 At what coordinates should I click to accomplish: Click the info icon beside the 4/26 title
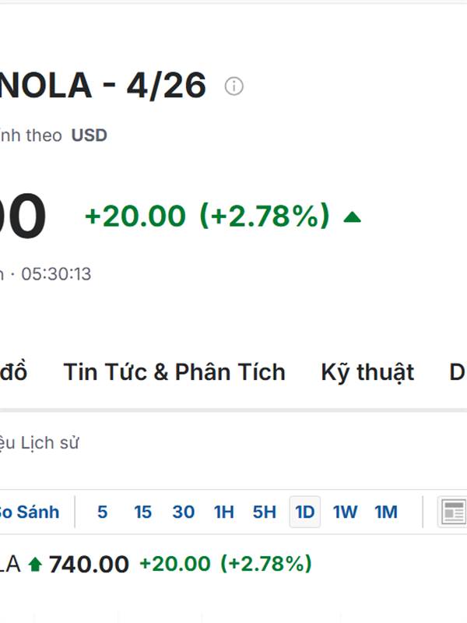[x=233, y=86]
